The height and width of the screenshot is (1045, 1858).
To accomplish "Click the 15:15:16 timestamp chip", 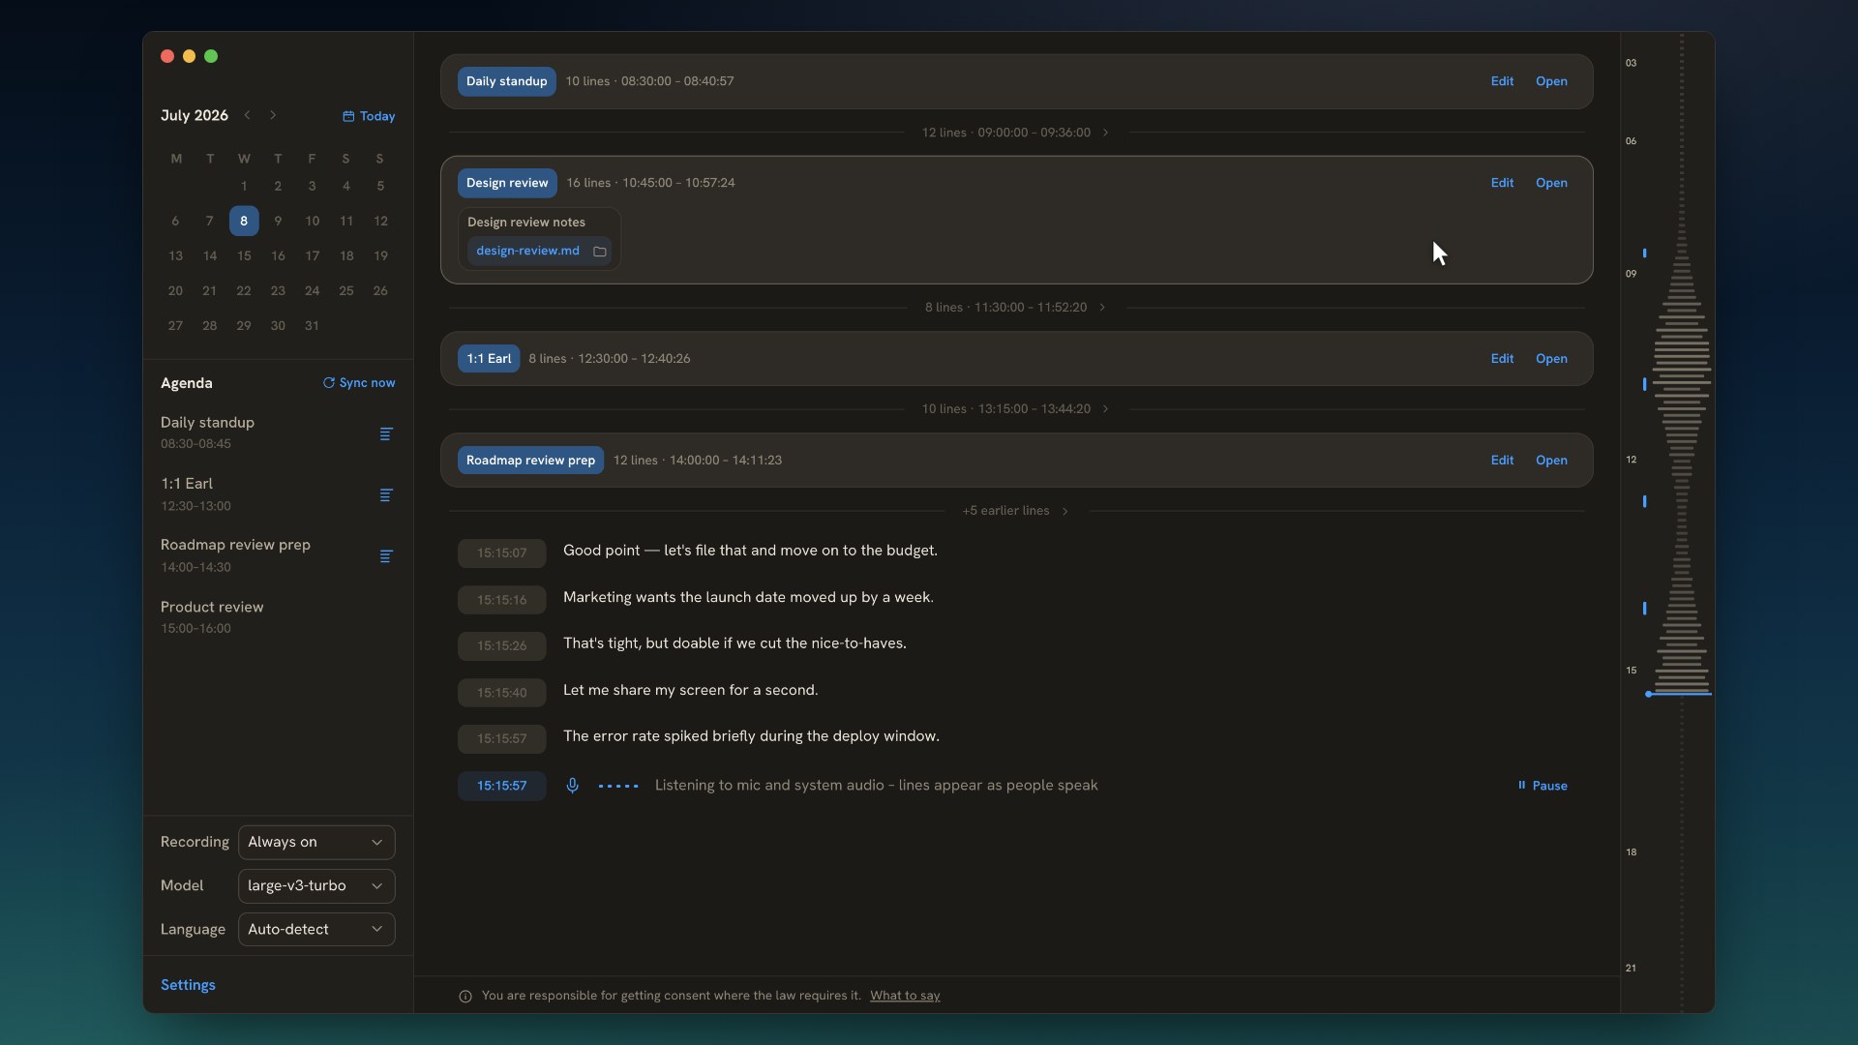I will (x=501, y=600).
